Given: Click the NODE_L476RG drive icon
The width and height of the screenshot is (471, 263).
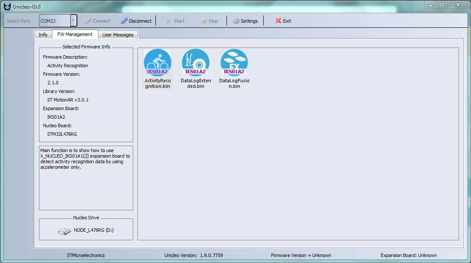Looking at the screenshot, I should [x=64, y=231].
